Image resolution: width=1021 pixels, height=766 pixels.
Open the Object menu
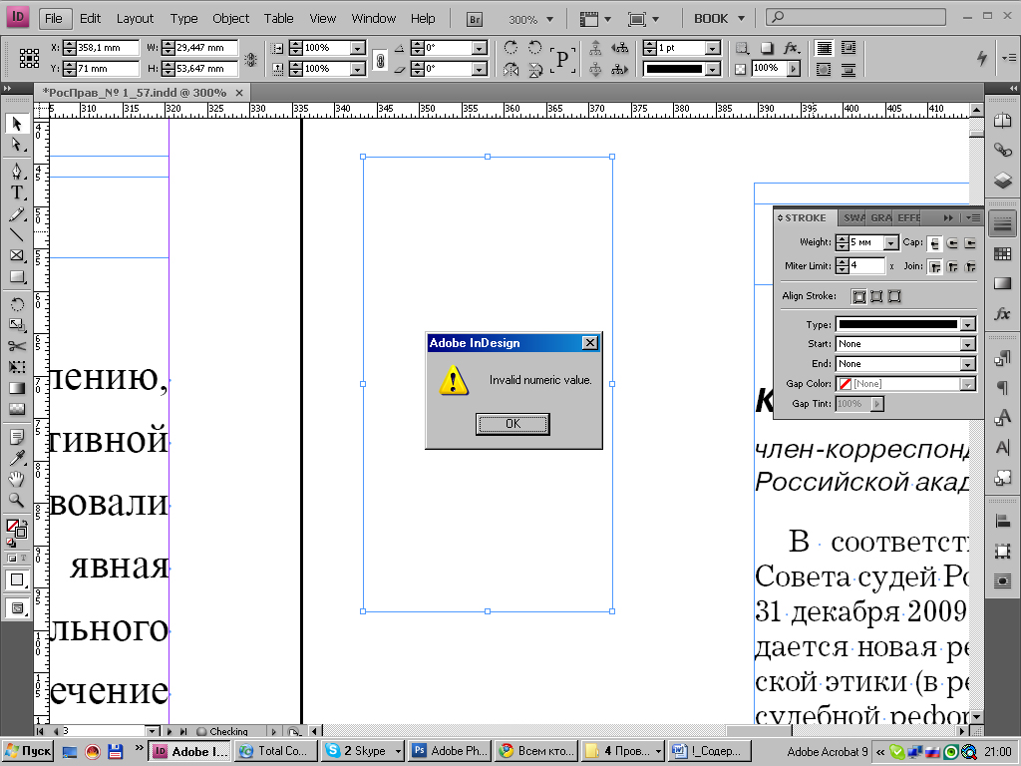[x=230, y=19]
